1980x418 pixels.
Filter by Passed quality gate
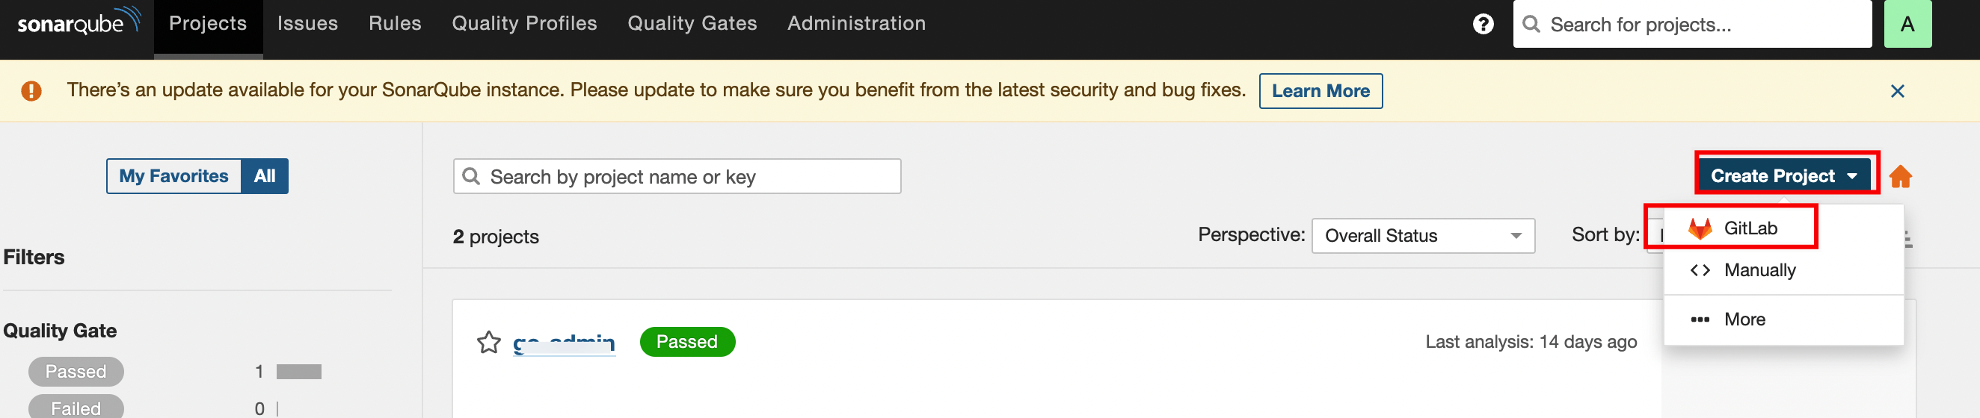point(76,372)
